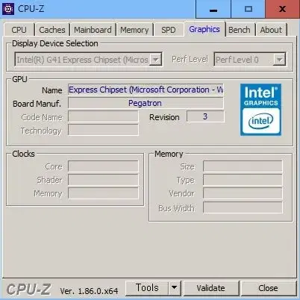Click the Tools button
Image resolution: width=300 pixels, height=300 pixels.
click(147, 288)
